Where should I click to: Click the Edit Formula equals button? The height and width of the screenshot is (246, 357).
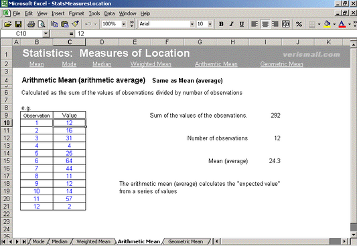tap(71, 34)
